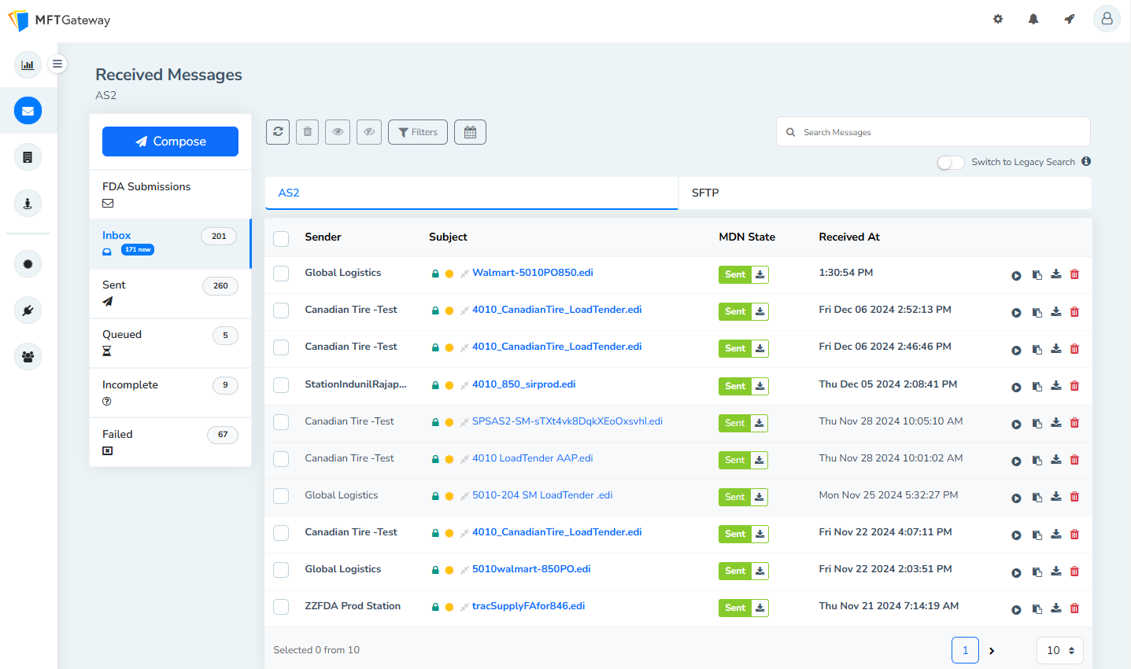Select checkbox for SPSAS2-SM row

(x=281, y=422)
